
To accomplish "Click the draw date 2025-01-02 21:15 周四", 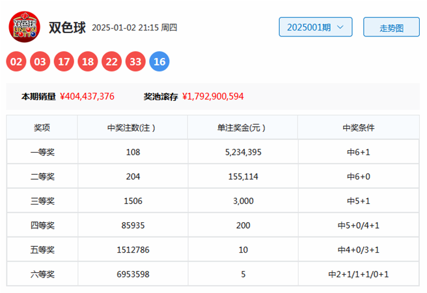I will (x=135, y=27).
